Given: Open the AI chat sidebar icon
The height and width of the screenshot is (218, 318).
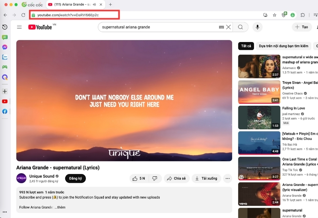Looking at the screenshot, I should 5,37.
